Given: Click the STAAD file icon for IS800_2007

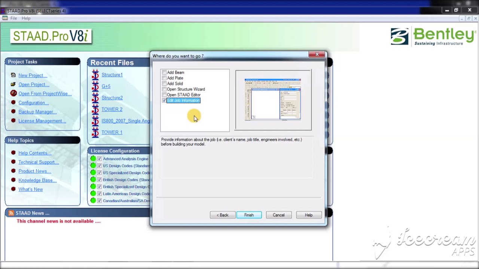Looking at the screenshot, I should pos(95,121).
